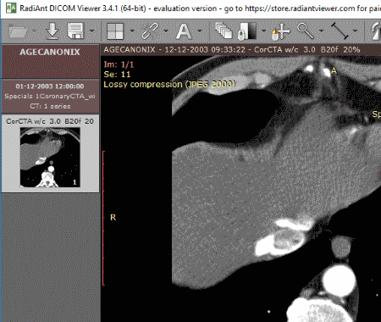The width and height of the screenshot is (381, 322).
Task: Select the AGECANONIX patient header
Action: [50, 61]
